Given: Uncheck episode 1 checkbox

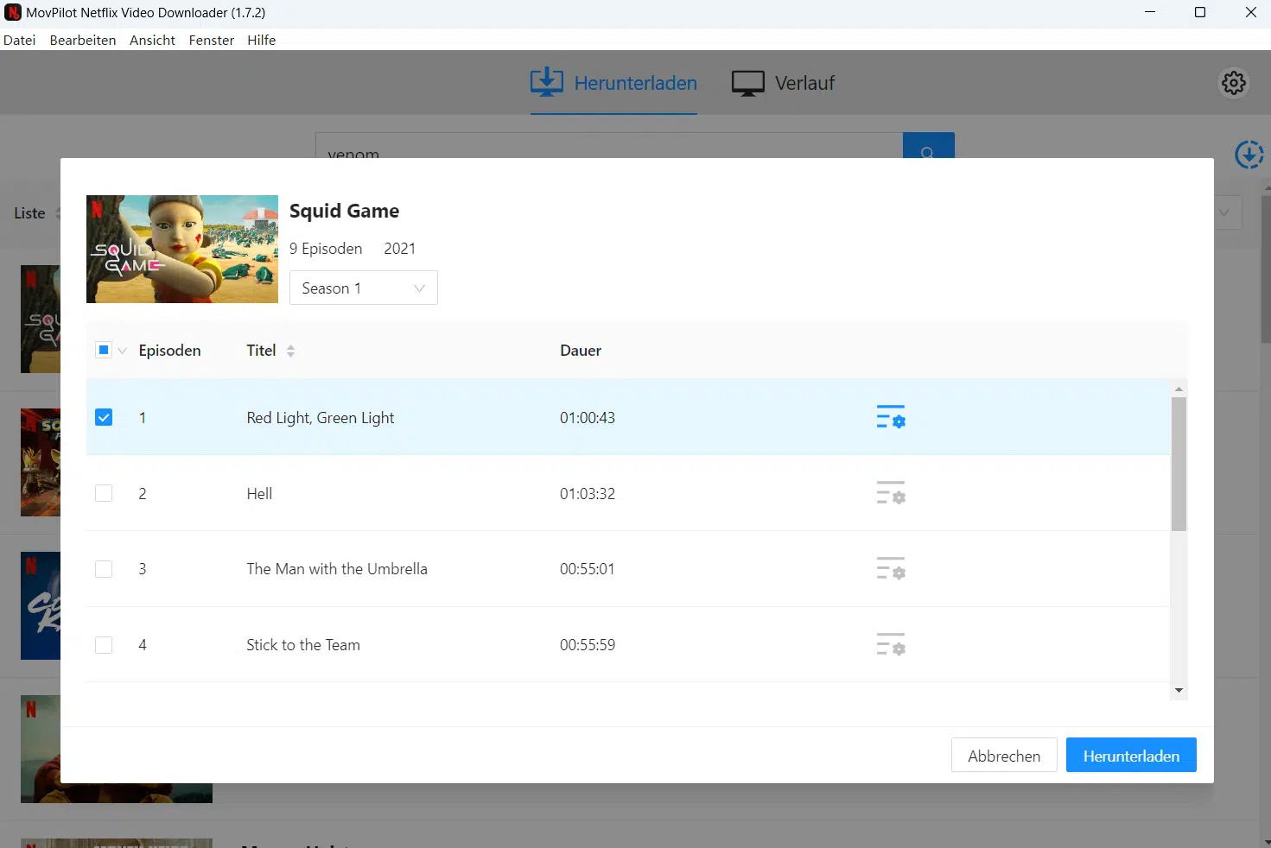Looking at the screenshot, I should coord(104,417).
